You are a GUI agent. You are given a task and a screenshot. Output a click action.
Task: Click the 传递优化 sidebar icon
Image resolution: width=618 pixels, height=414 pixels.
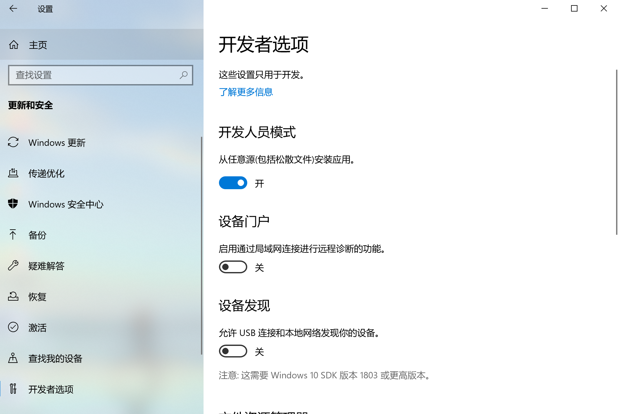13,173
